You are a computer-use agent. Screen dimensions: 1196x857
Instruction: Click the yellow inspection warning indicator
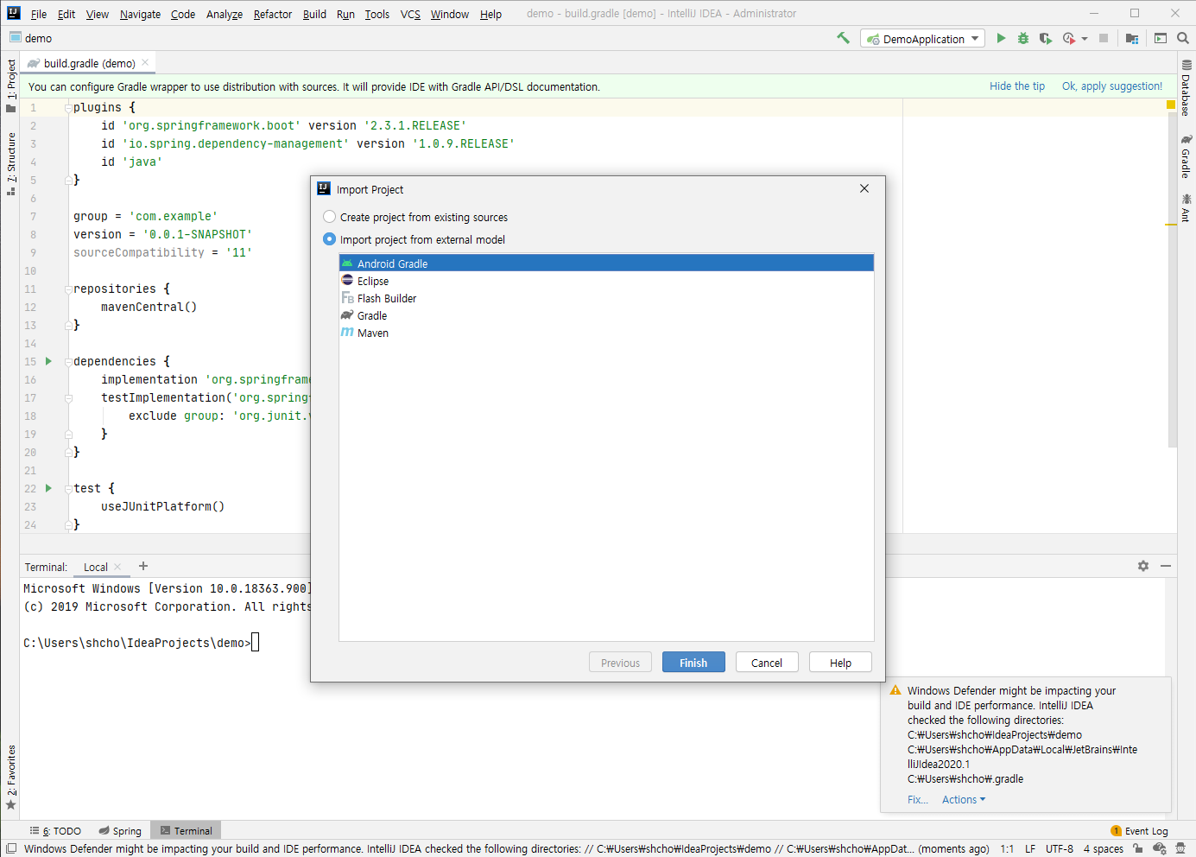tap(1171, 105)
